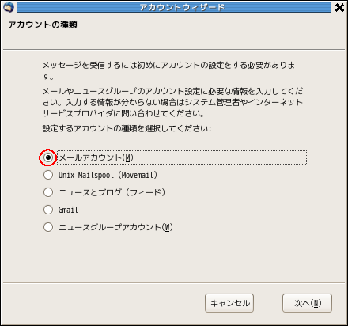Click the アカウントの種類 page heading
The width and height of the screenshot is (348, 326).
(43, 25)
